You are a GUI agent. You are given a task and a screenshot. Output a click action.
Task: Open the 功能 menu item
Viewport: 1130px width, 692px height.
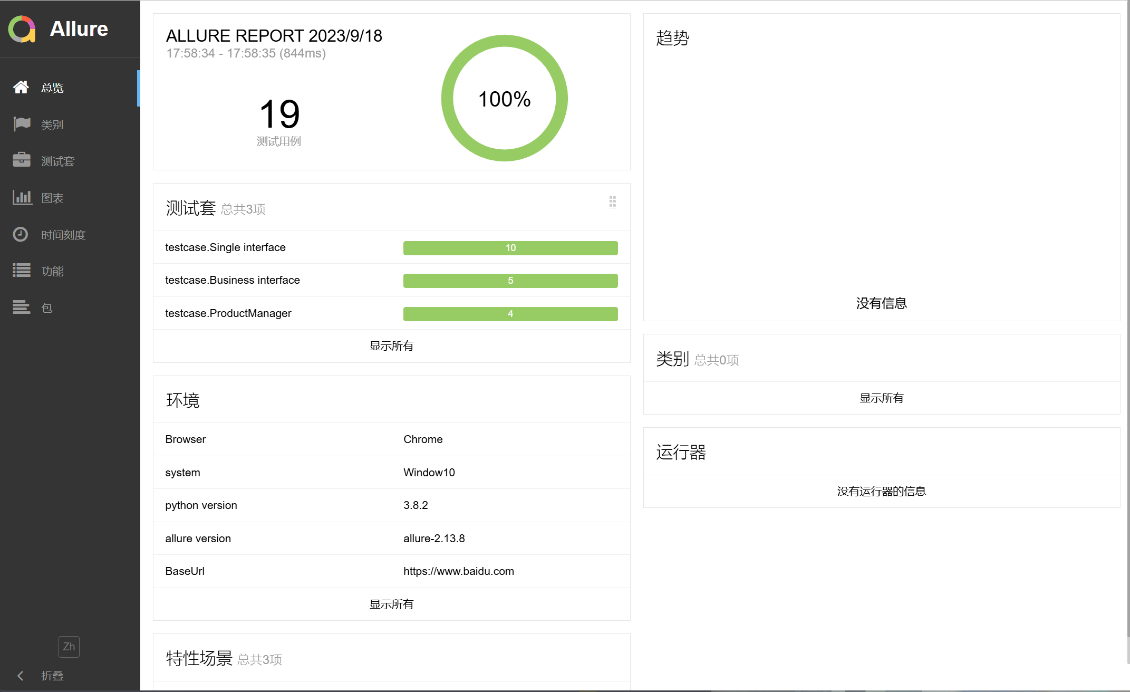pos(70,271)
